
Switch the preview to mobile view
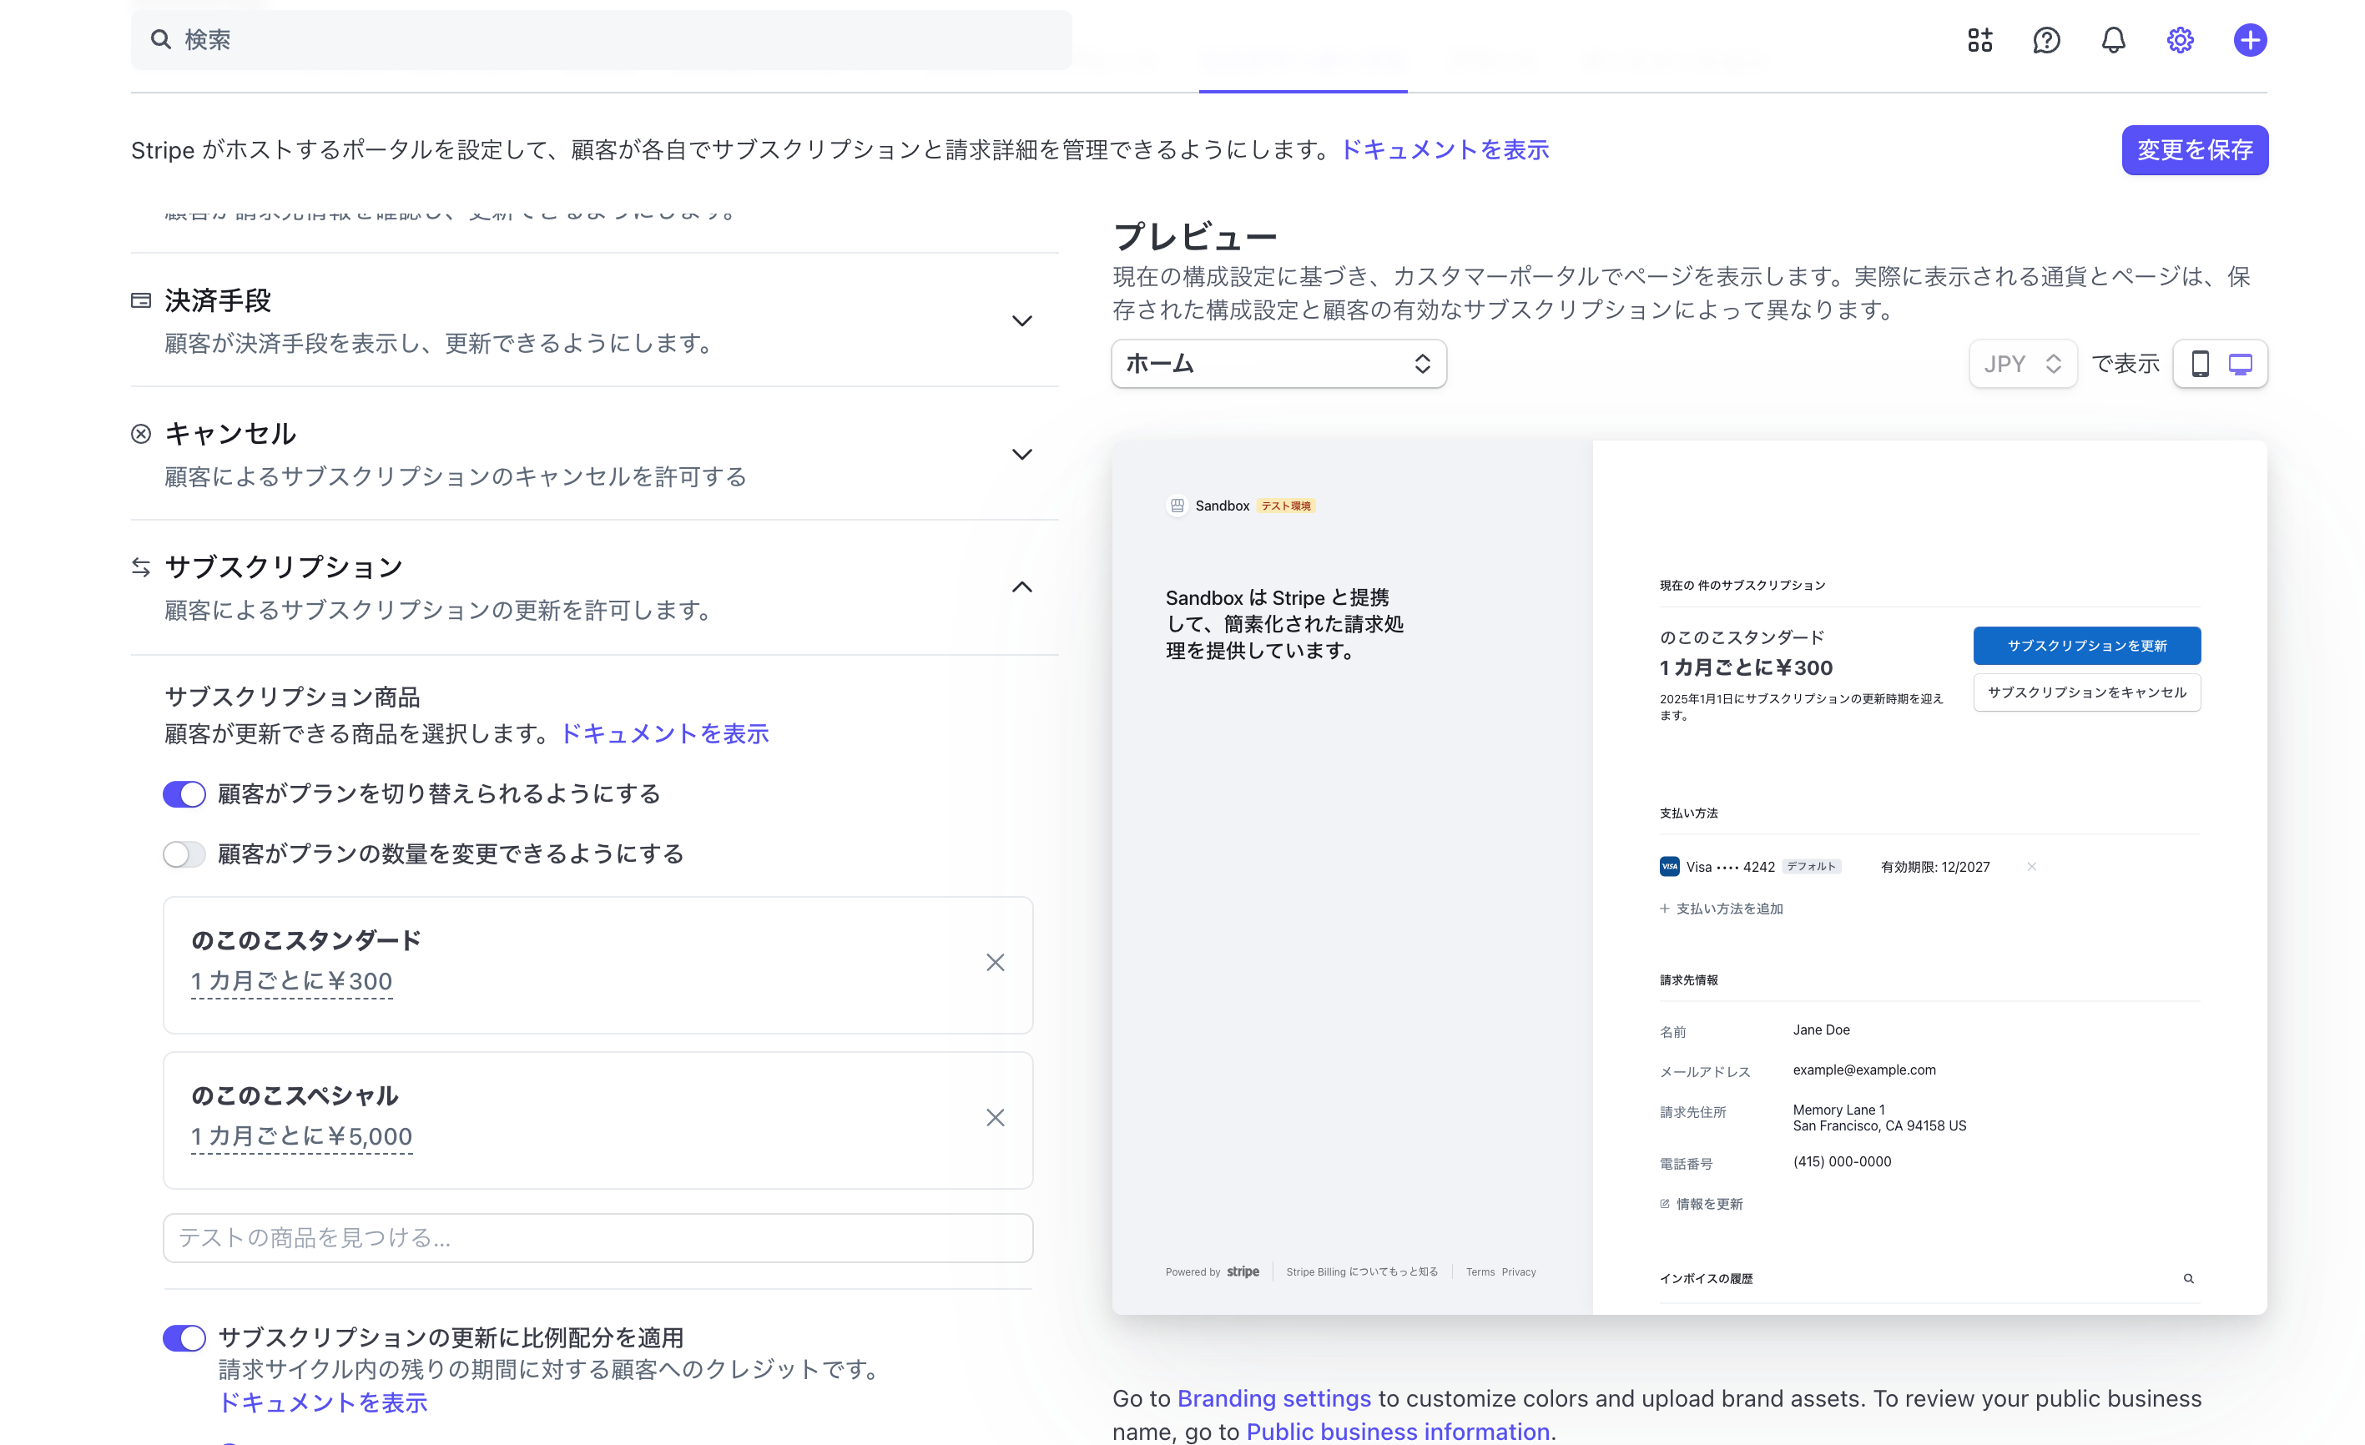2200,364
